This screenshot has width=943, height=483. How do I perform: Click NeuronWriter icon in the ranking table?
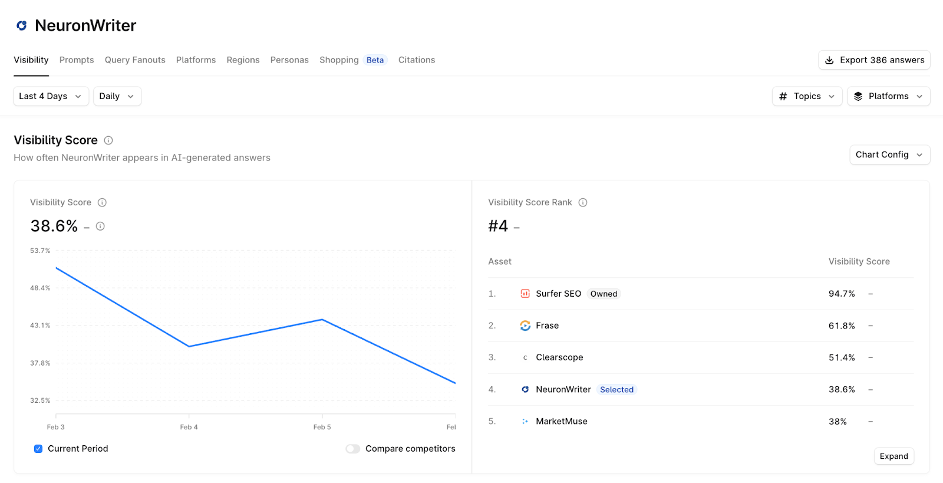coord(525,389)
